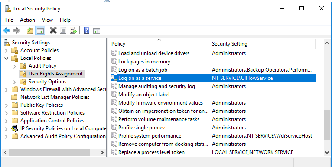This screenshot has width=332, height=167.
Task: Open the View menu
Action: tap(47, 20)
